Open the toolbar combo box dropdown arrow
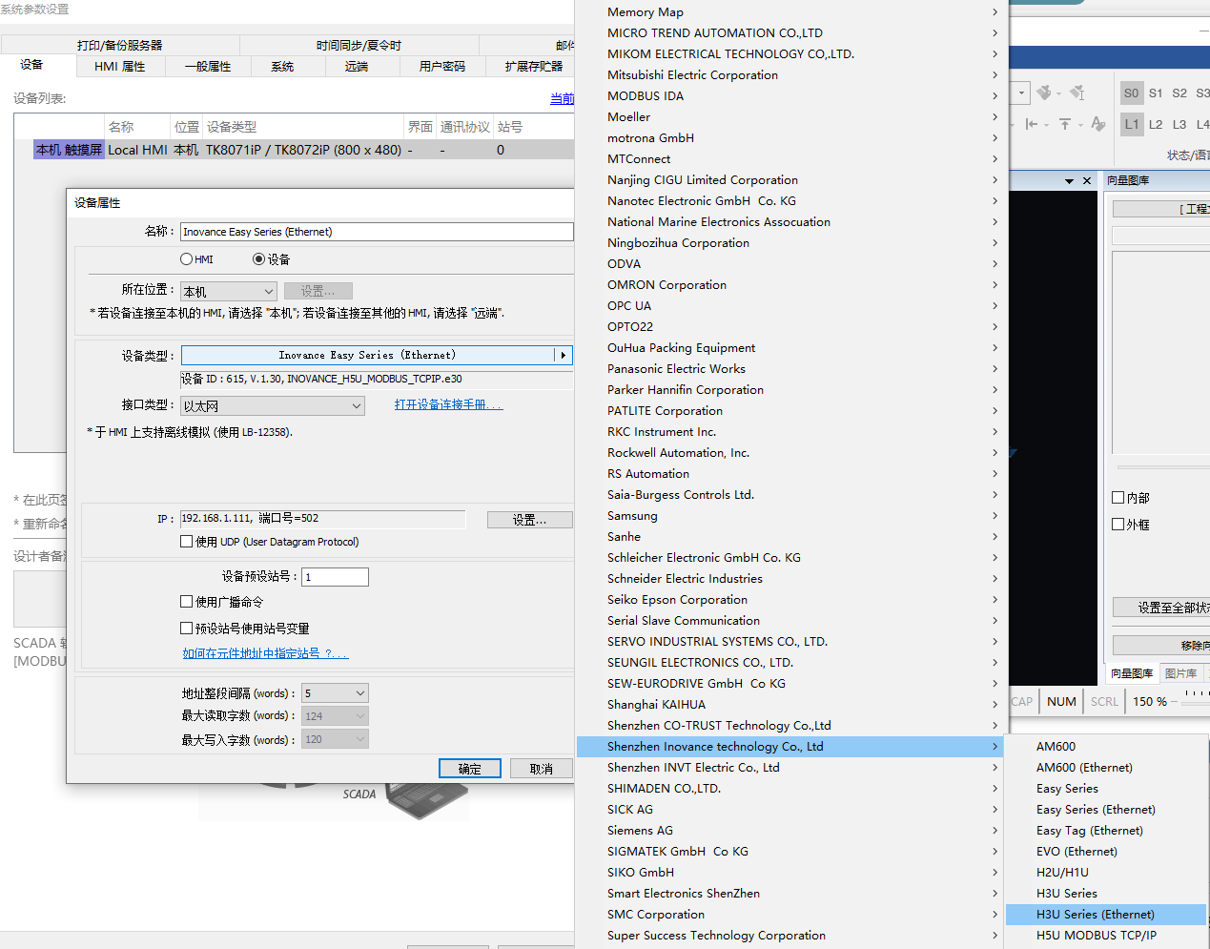 [1022, 93]
